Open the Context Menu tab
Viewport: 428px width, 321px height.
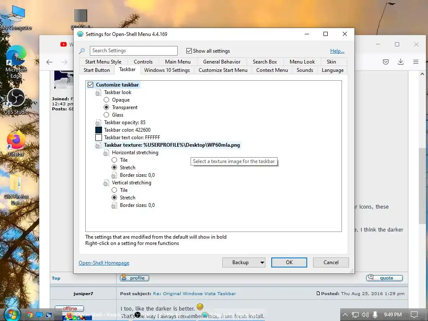tap(272, 70)
